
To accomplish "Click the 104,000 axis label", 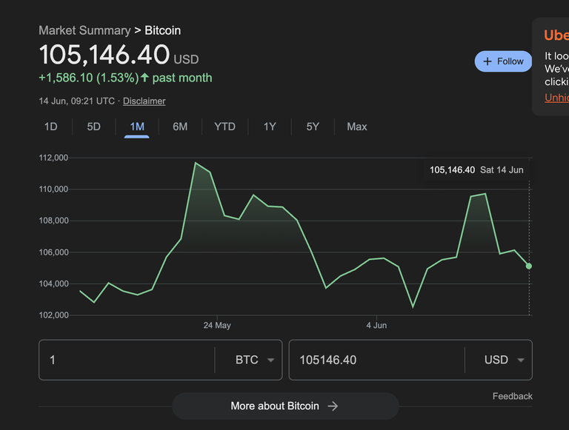I will coord(53,283).
